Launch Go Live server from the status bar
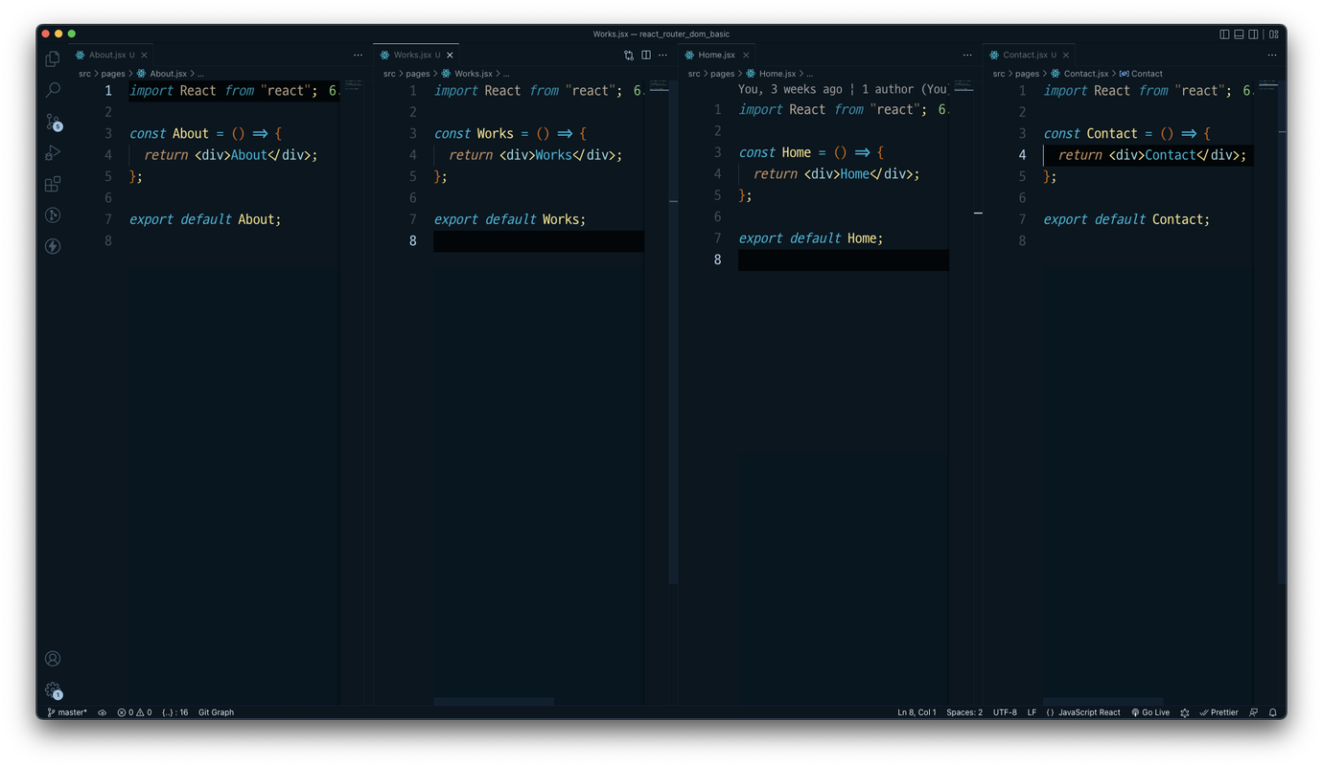Viewport: 1323px width, 767px height. tap(1149, 711)
